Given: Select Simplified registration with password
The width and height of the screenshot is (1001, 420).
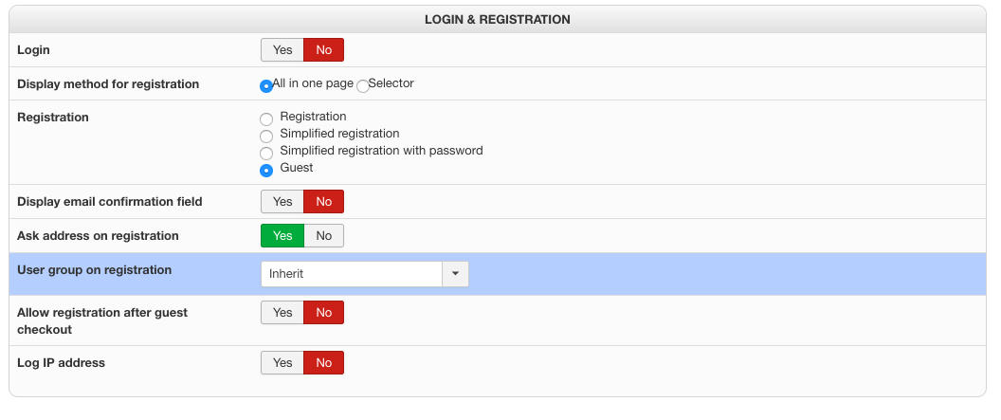Looking at the screenshot, I should (266, 154).
